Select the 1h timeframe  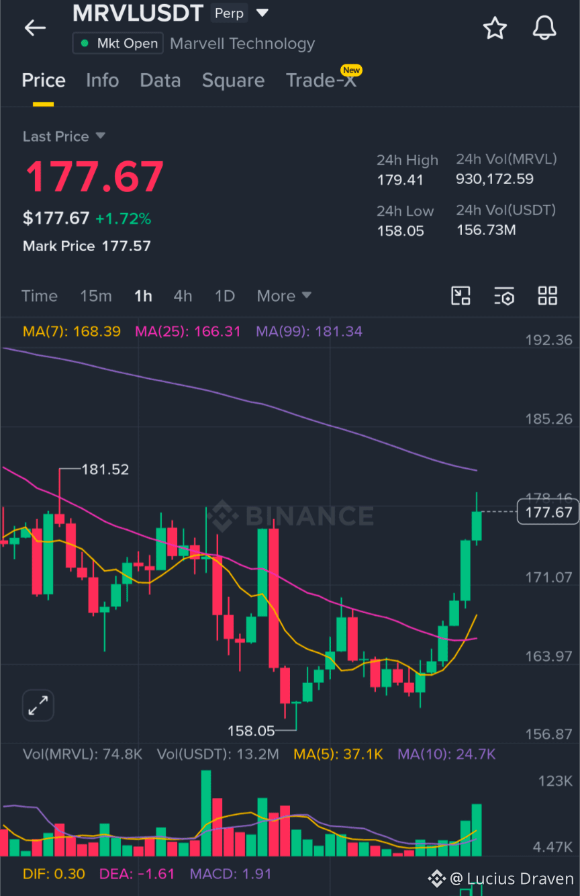click(x=143, y=296)
